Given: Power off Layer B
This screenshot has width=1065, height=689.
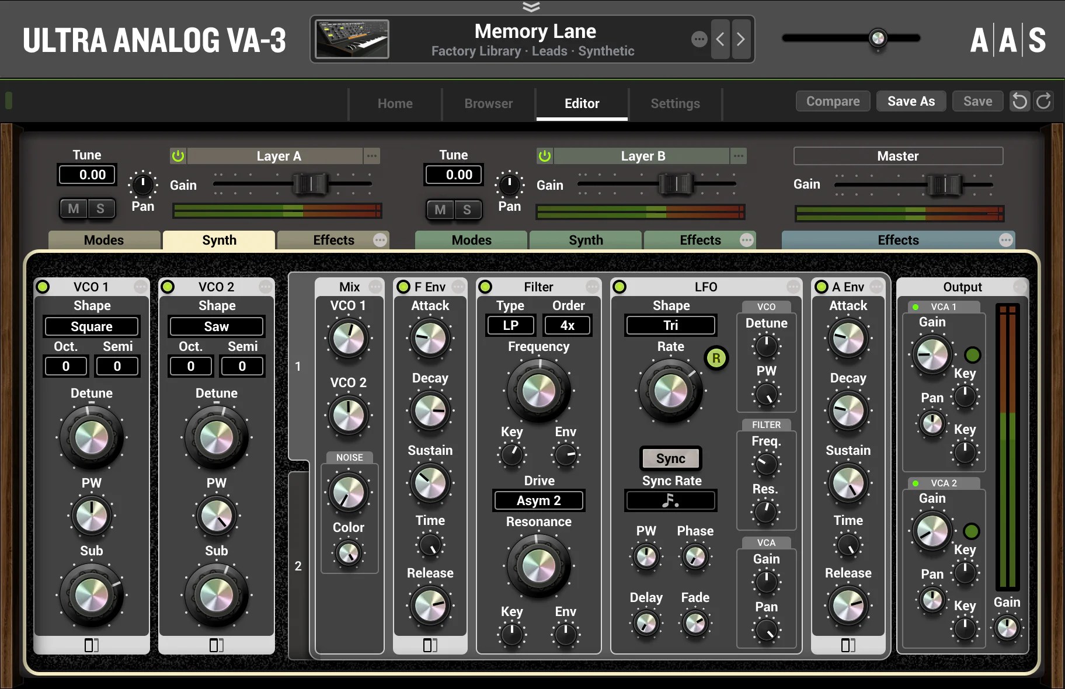Looking at the screenshot, I should coord(545,155).
